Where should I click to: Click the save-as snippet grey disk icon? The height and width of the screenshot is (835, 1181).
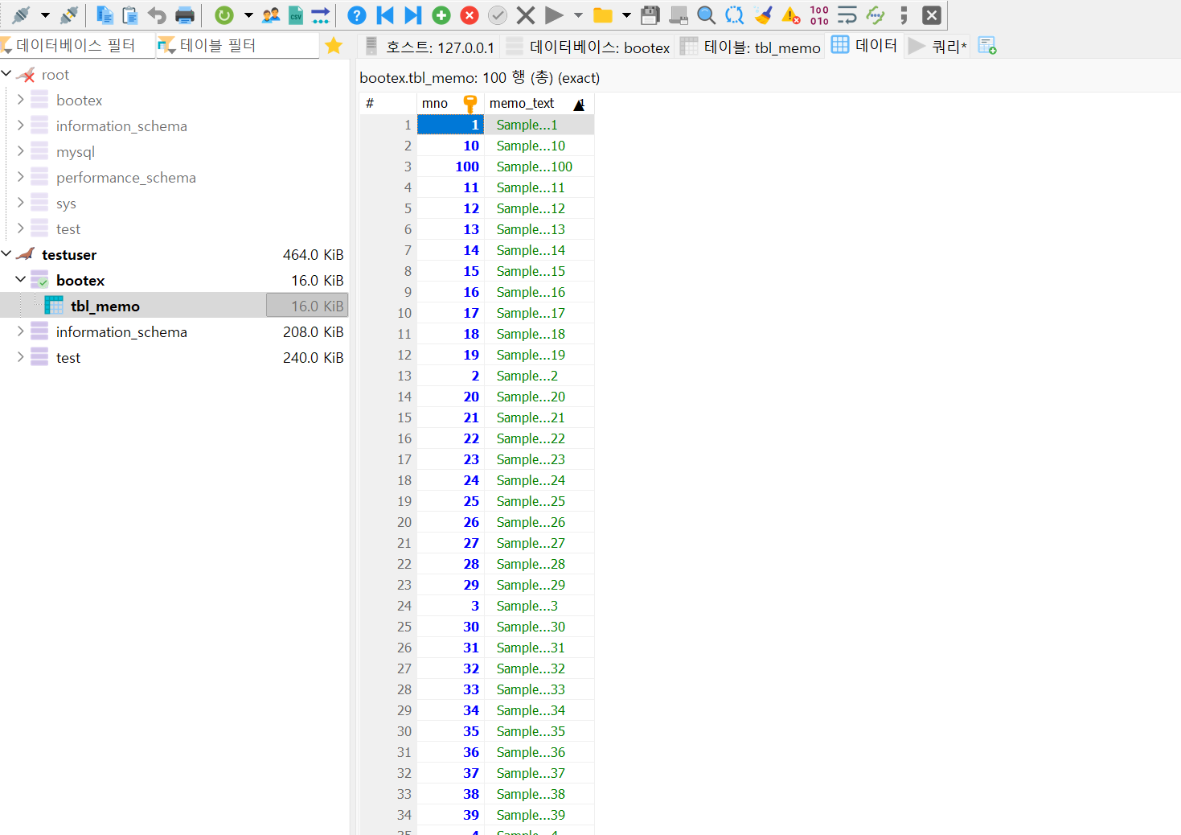point(679,14)
